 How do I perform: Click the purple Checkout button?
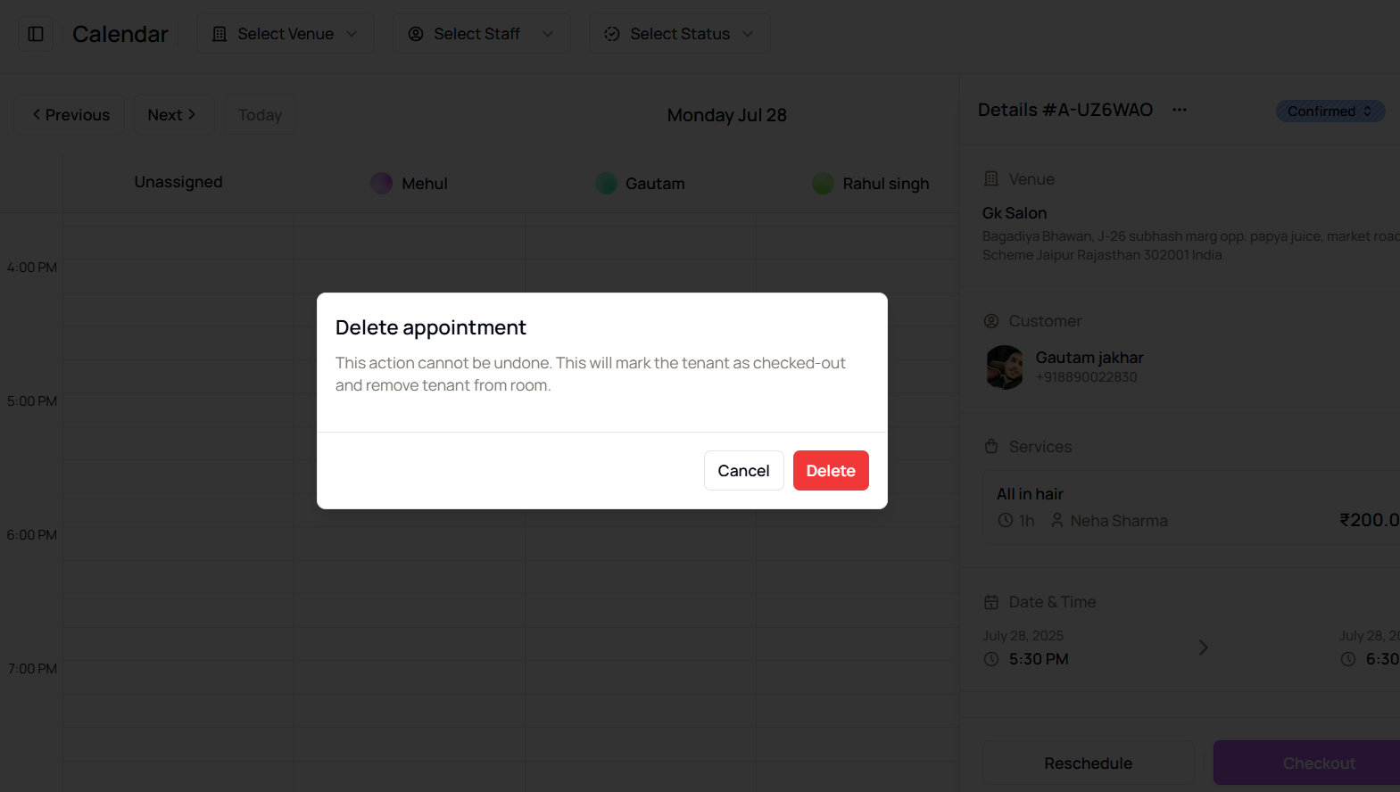(1307, 763)
